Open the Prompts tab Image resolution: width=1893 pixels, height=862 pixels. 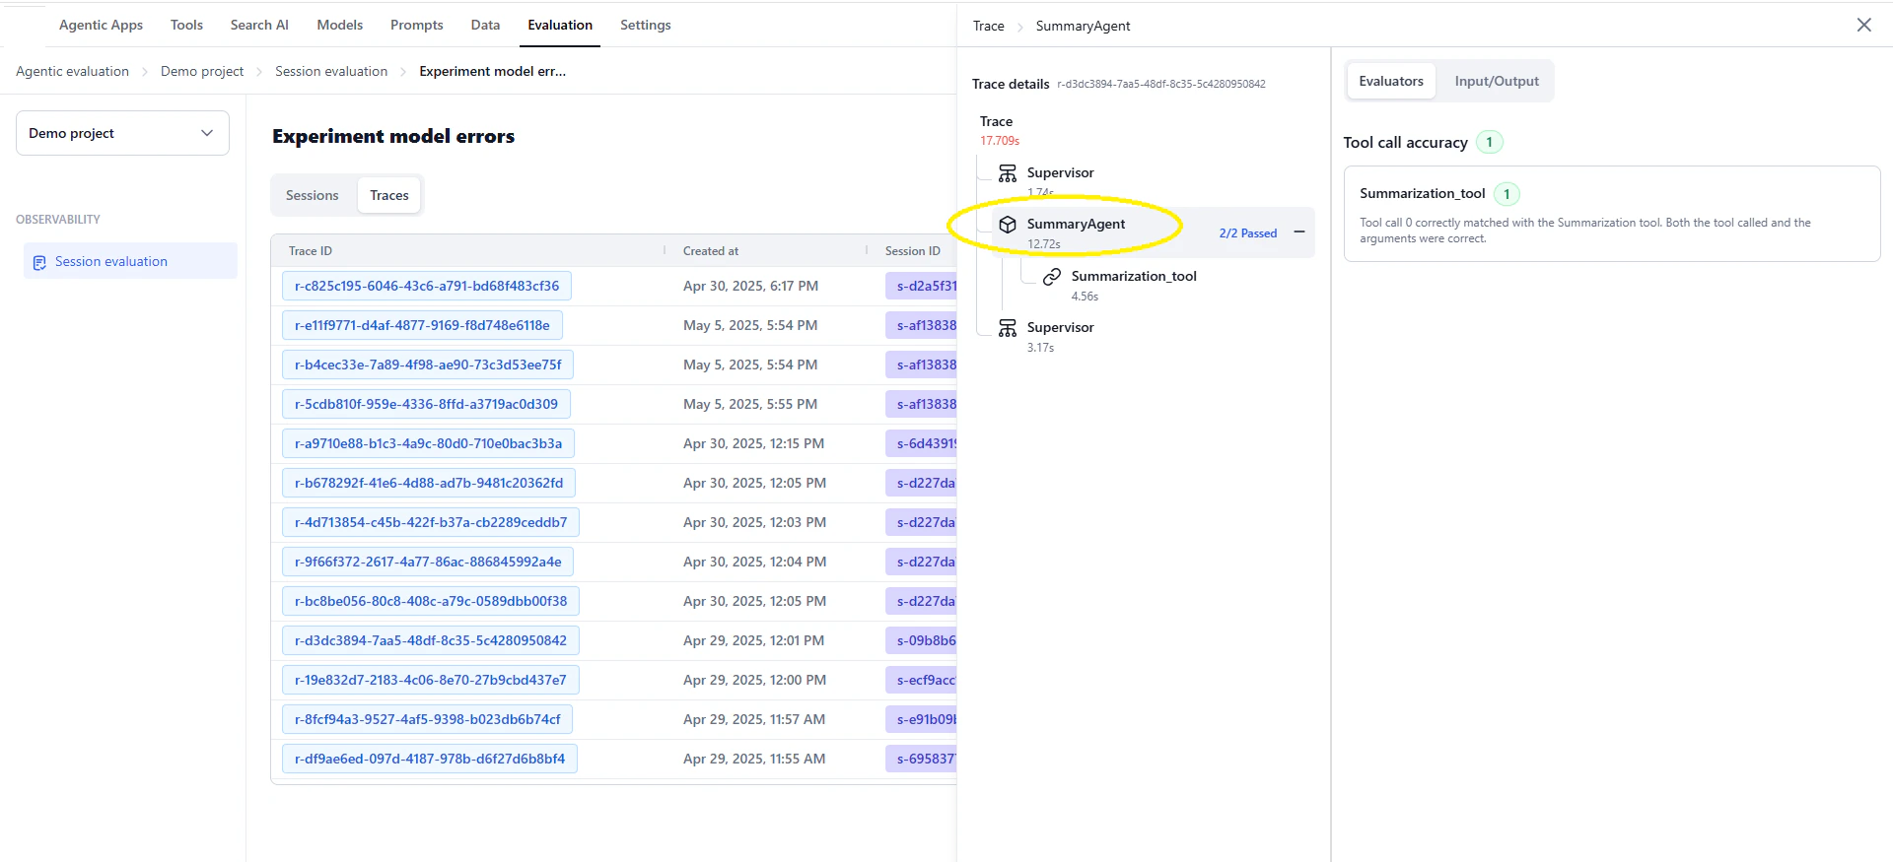[x=416, y=25]
